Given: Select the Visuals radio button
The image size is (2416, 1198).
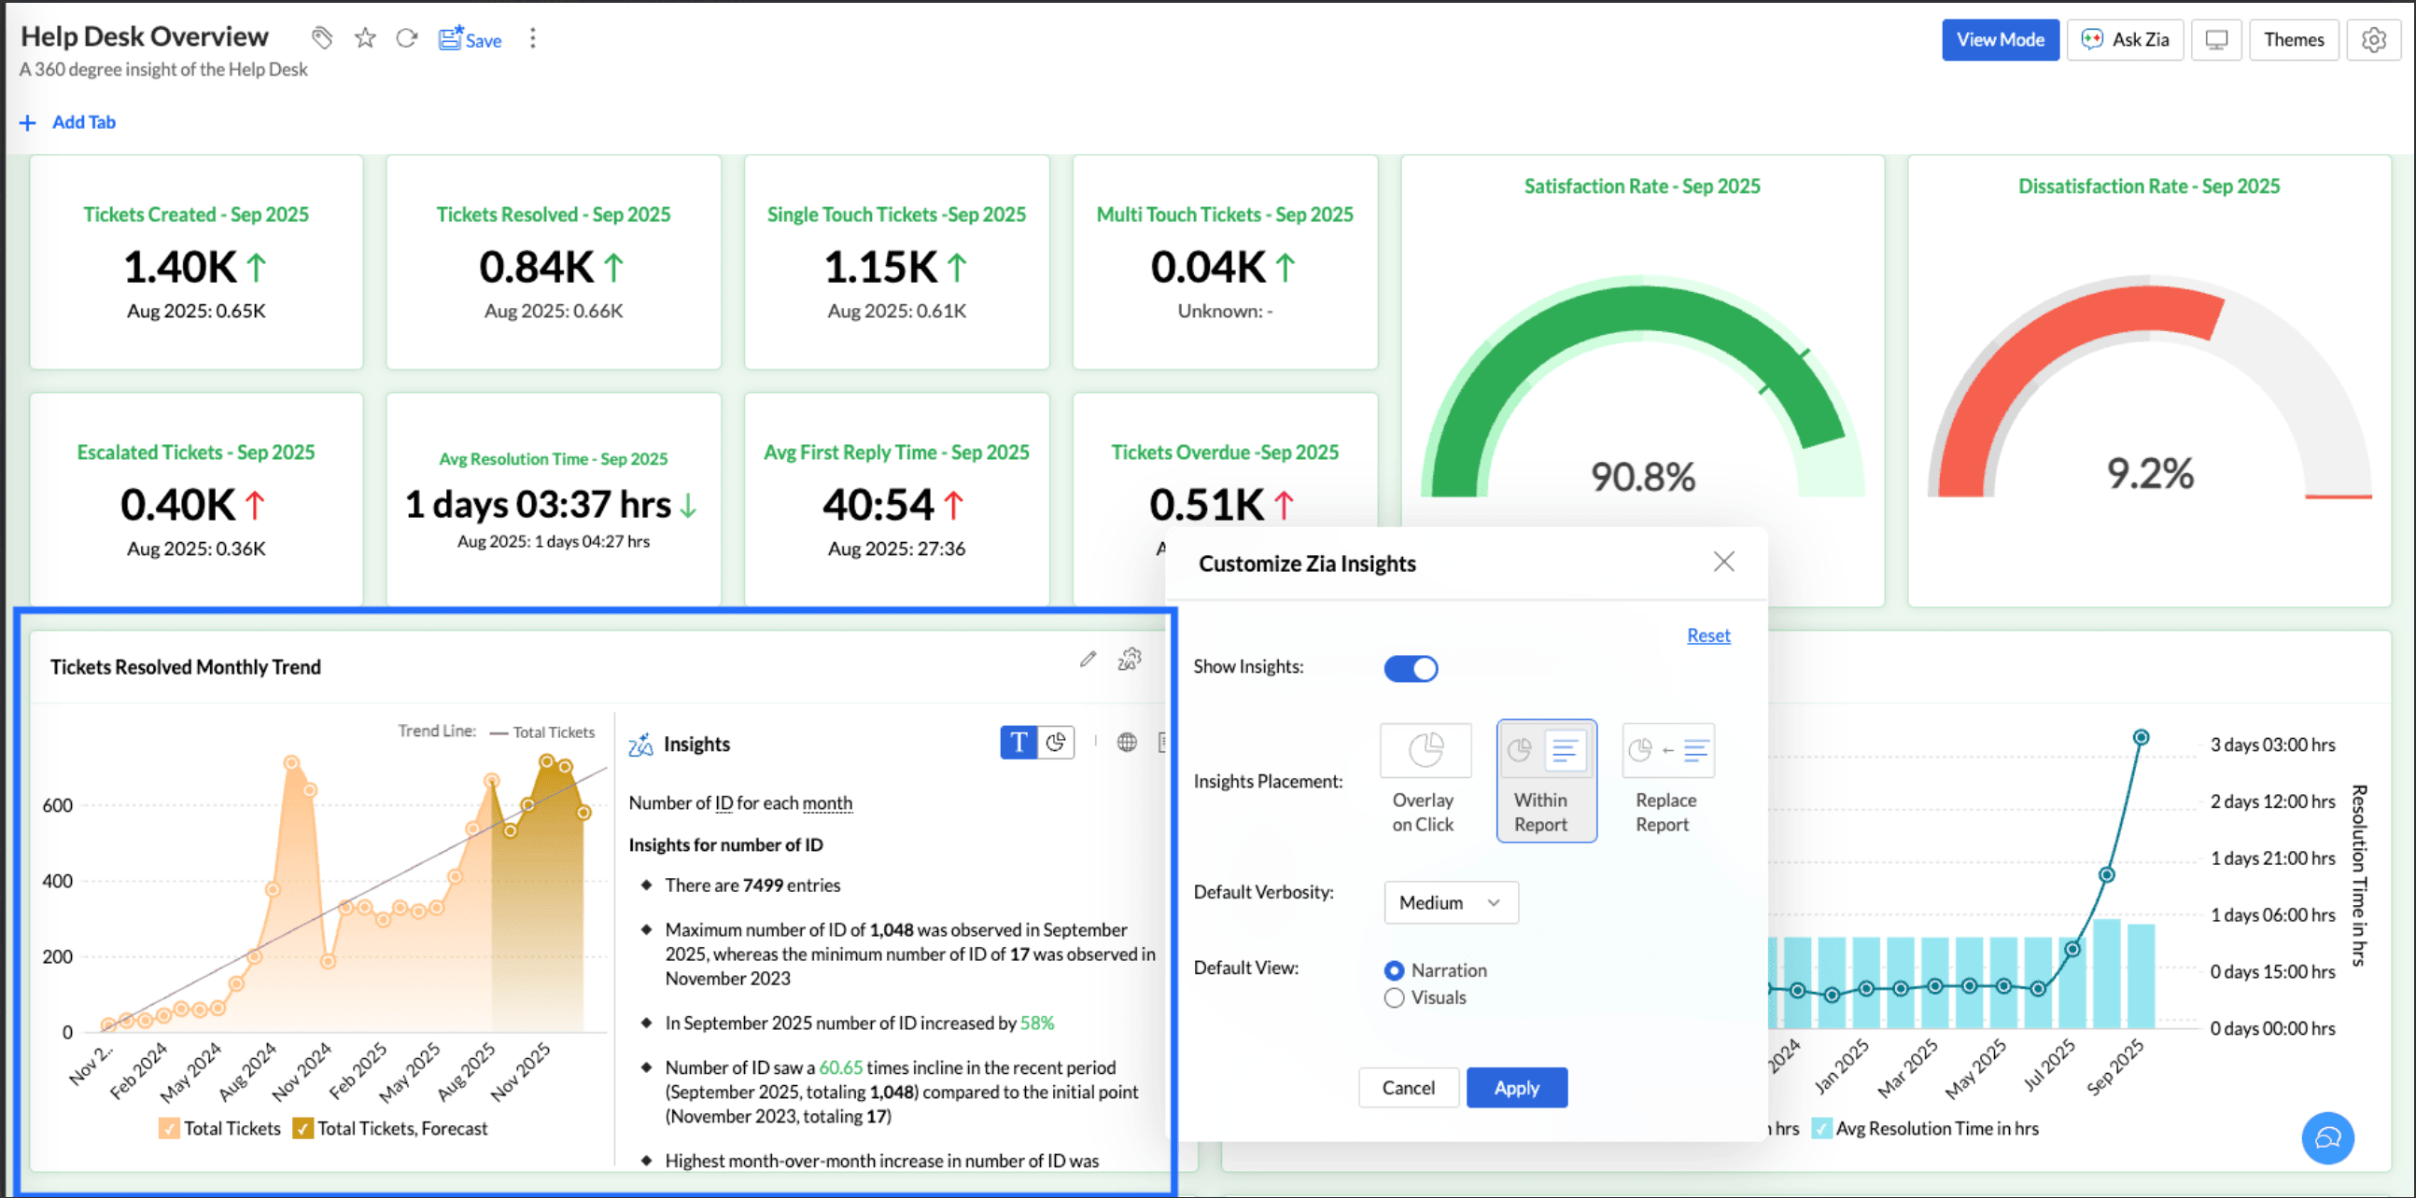Looking at the screenshot, I should coord(1394,997).
